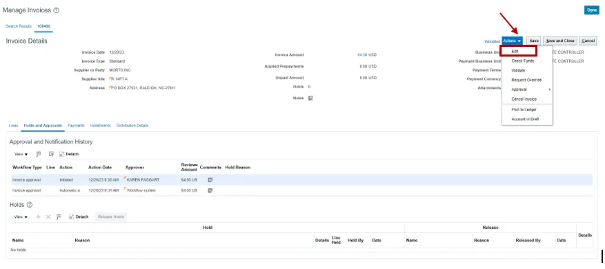Image resolution: width=605 pixels, height=269 pixels.
Task: Detach the Approval and Notification History table
Action: 69,154
